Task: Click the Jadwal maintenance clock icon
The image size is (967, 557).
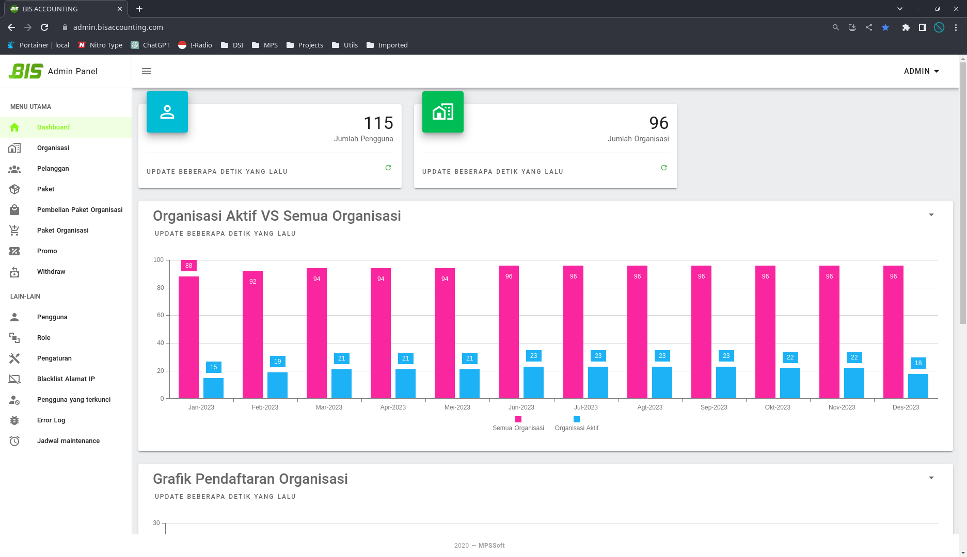Action: click(14, 441)
